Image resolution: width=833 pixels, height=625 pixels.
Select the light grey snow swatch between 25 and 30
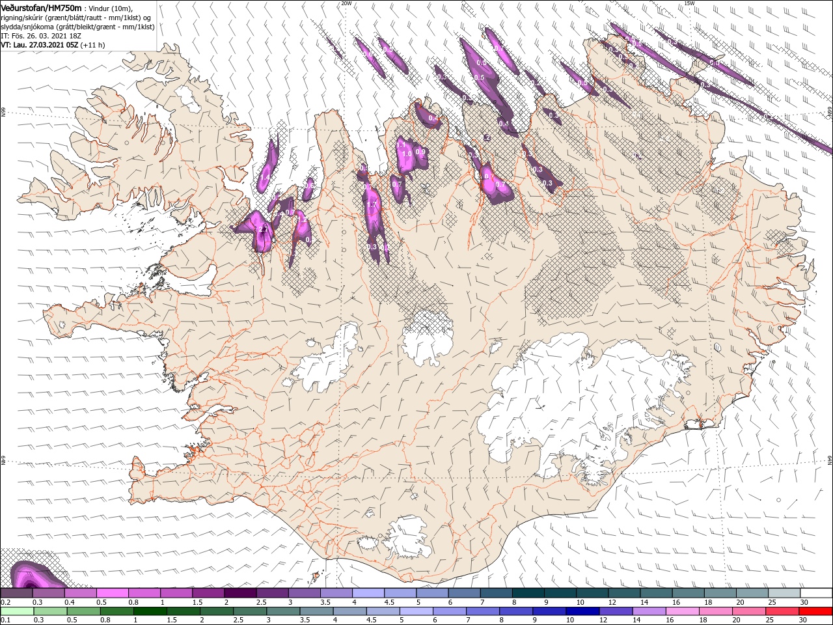point(784,593)
